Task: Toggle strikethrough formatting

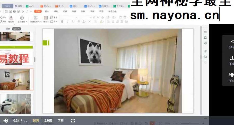Action: 79,22
